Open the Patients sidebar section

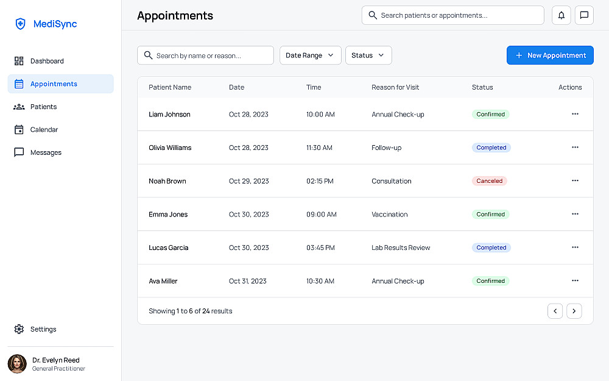tap(43, 107)
